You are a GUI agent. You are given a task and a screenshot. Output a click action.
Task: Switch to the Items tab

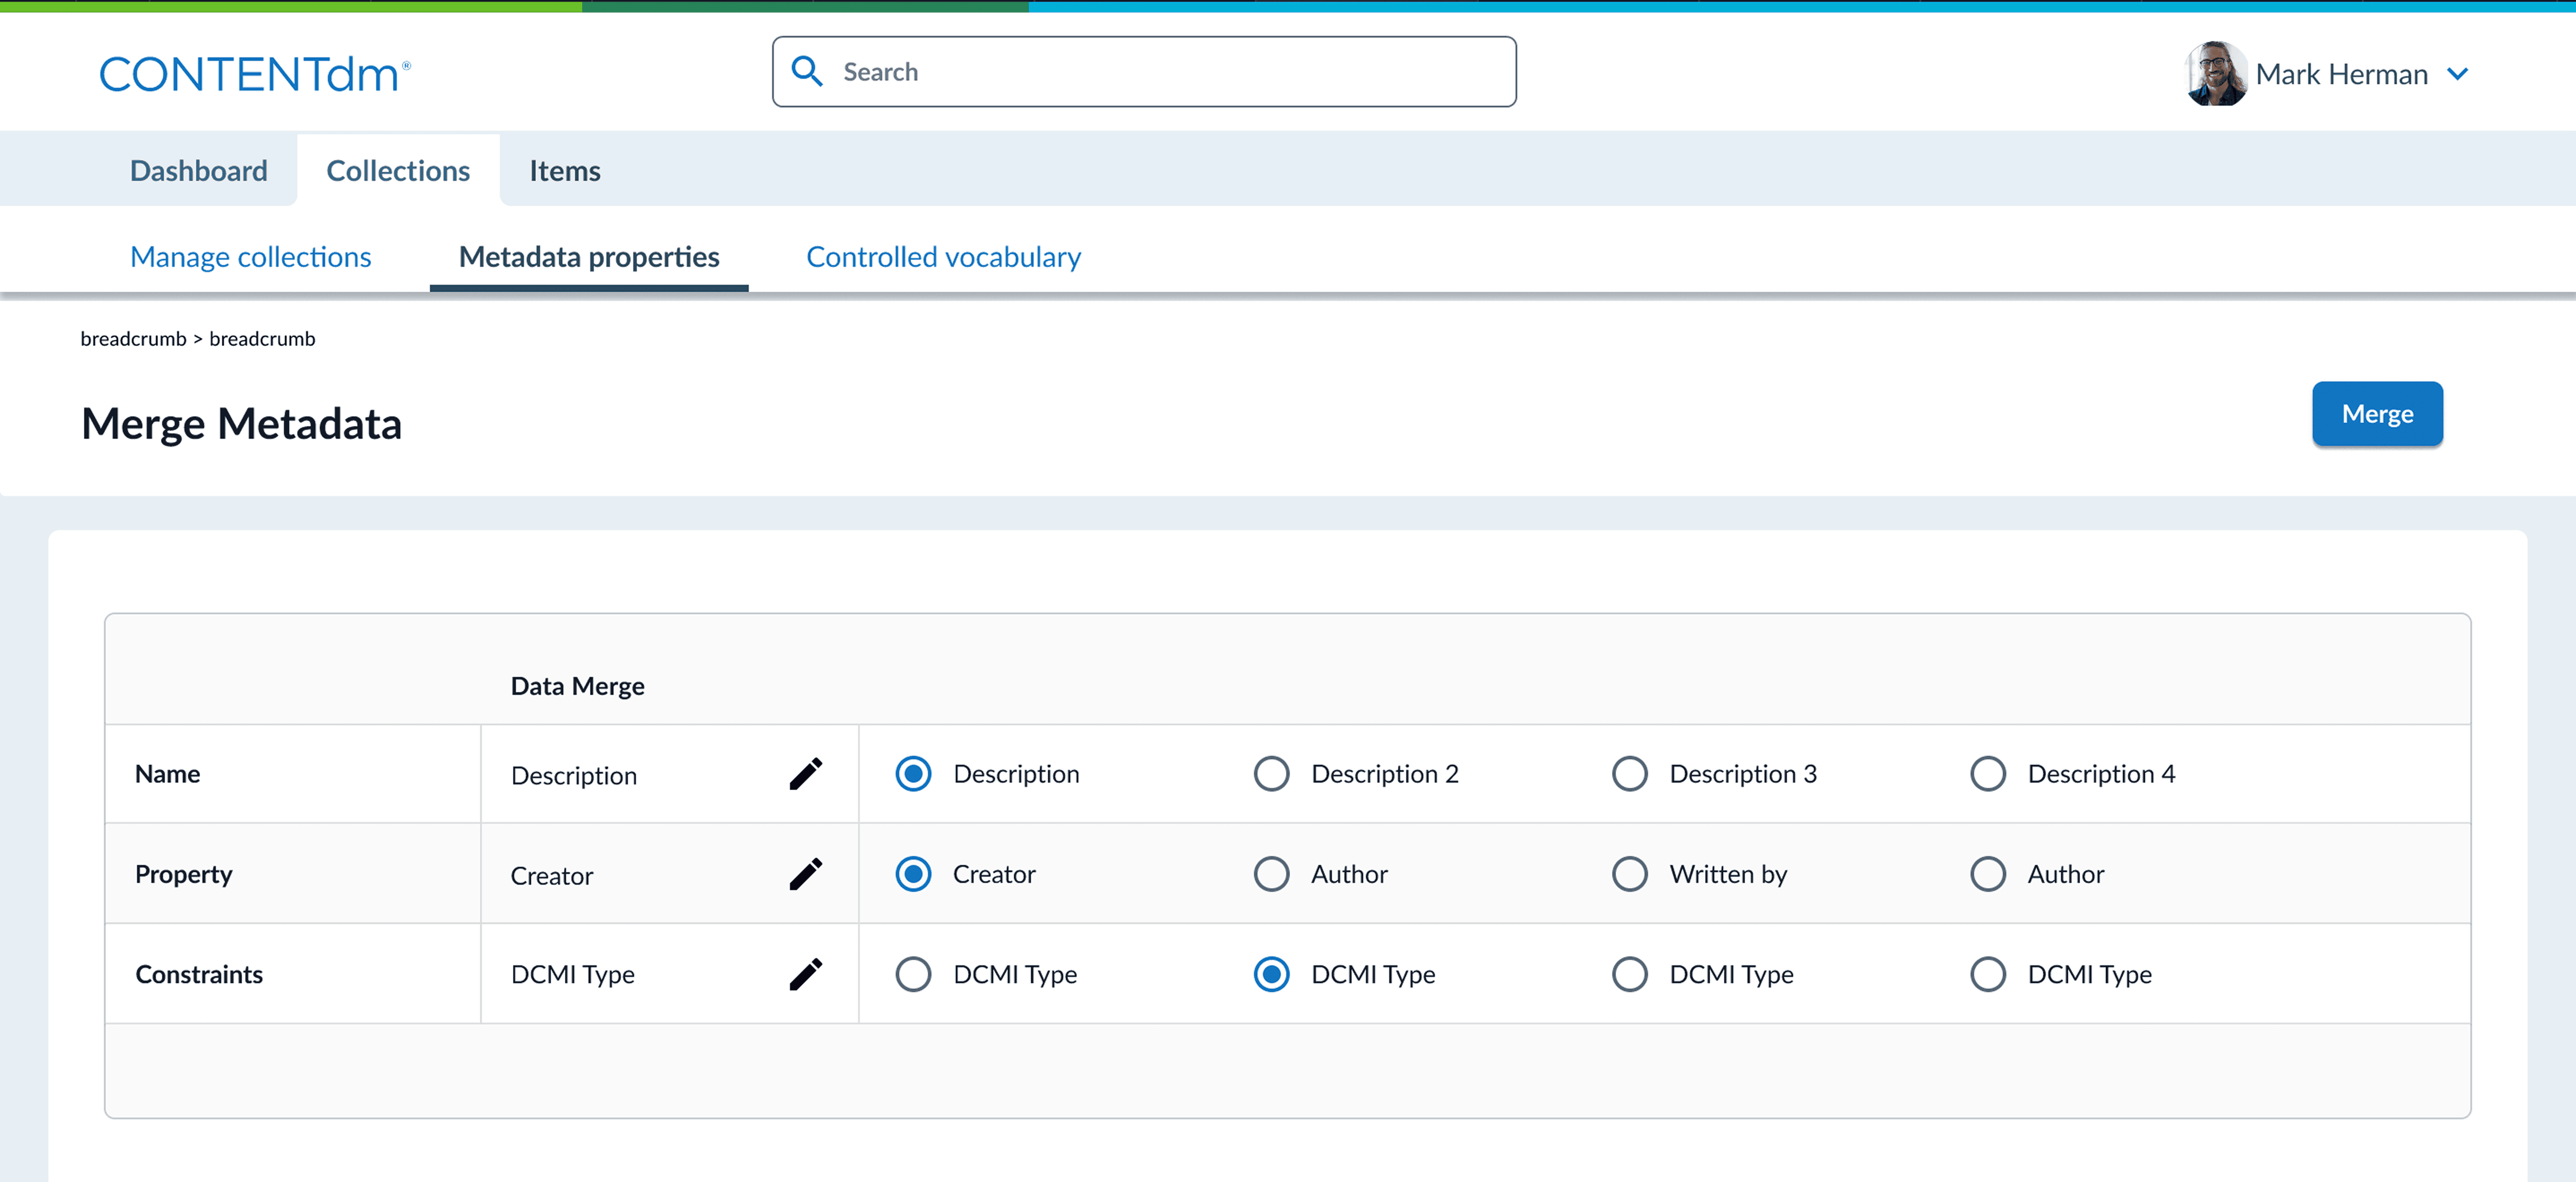pos(564,170)
